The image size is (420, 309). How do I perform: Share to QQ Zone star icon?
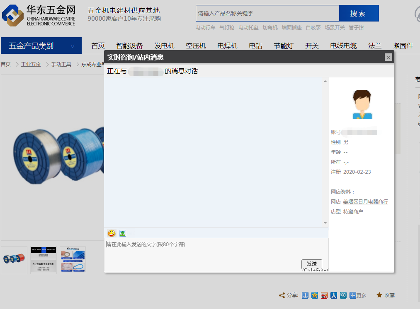coord(315,295)
